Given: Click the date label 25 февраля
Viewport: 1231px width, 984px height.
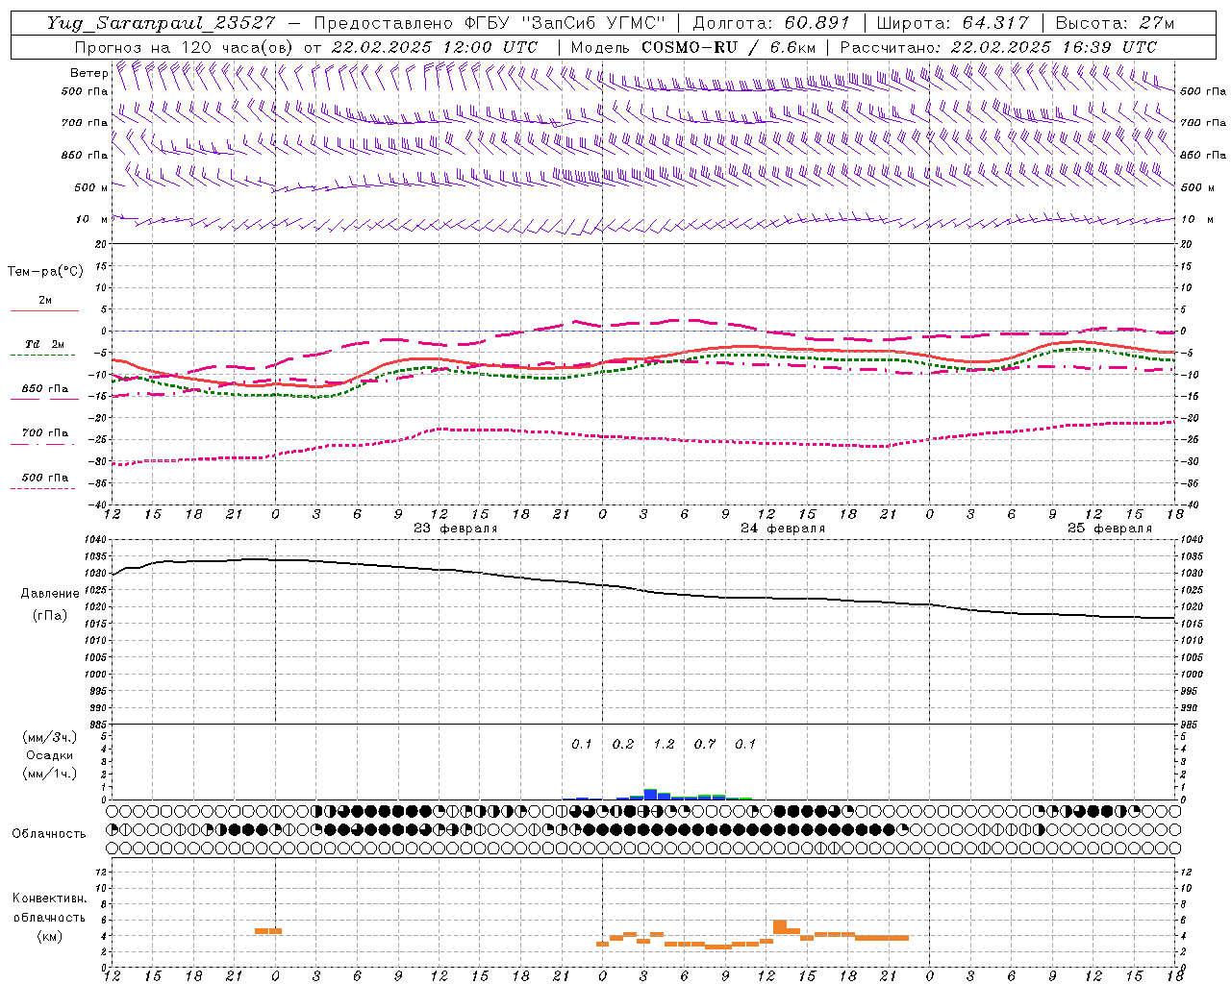Looking at the screenshot, I should click(1109, 529).
